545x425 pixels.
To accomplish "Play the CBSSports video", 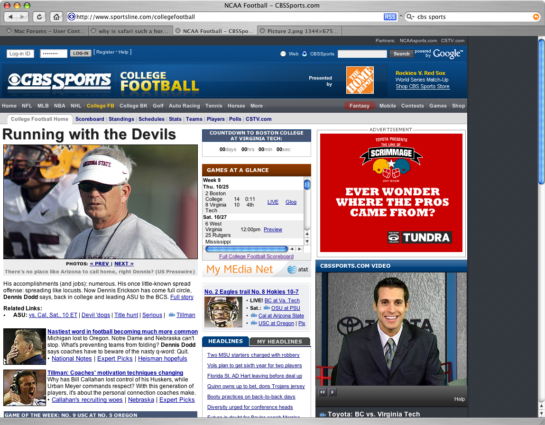I will pos(333,392).
